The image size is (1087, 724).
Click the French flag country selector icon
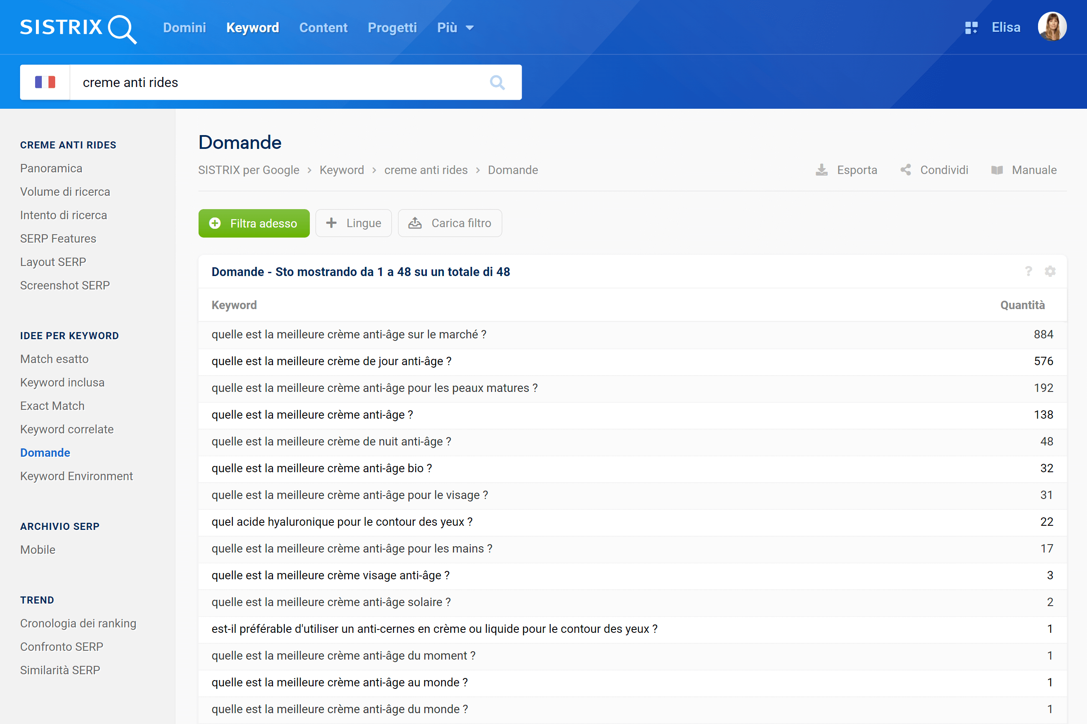coord(45,82)
